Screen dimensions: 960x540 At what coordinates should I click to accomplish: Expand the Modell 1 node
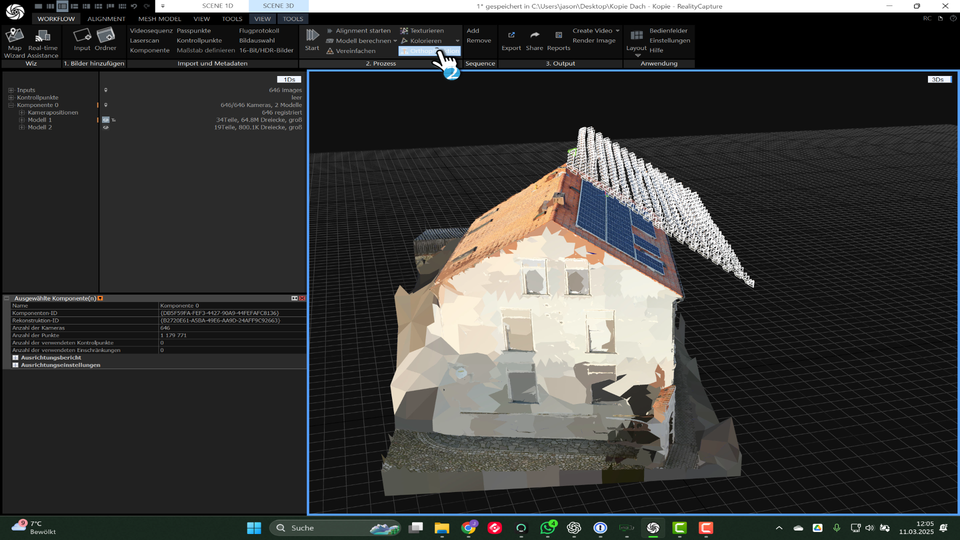[21, 120]
